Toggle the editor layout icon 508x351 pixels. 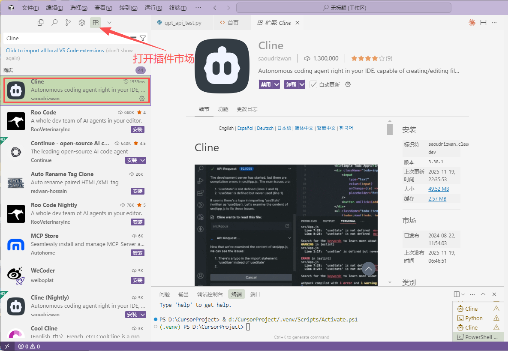(484, 23)
